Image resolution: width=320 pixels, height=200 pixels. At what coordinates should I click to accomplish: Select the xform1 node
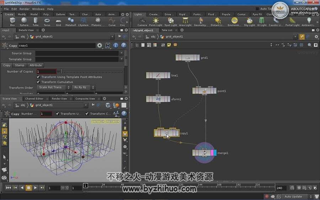[158, 99]
